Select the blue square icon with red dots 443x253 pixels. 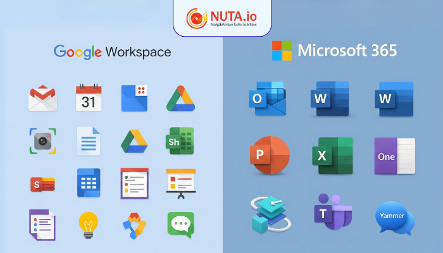134,98
